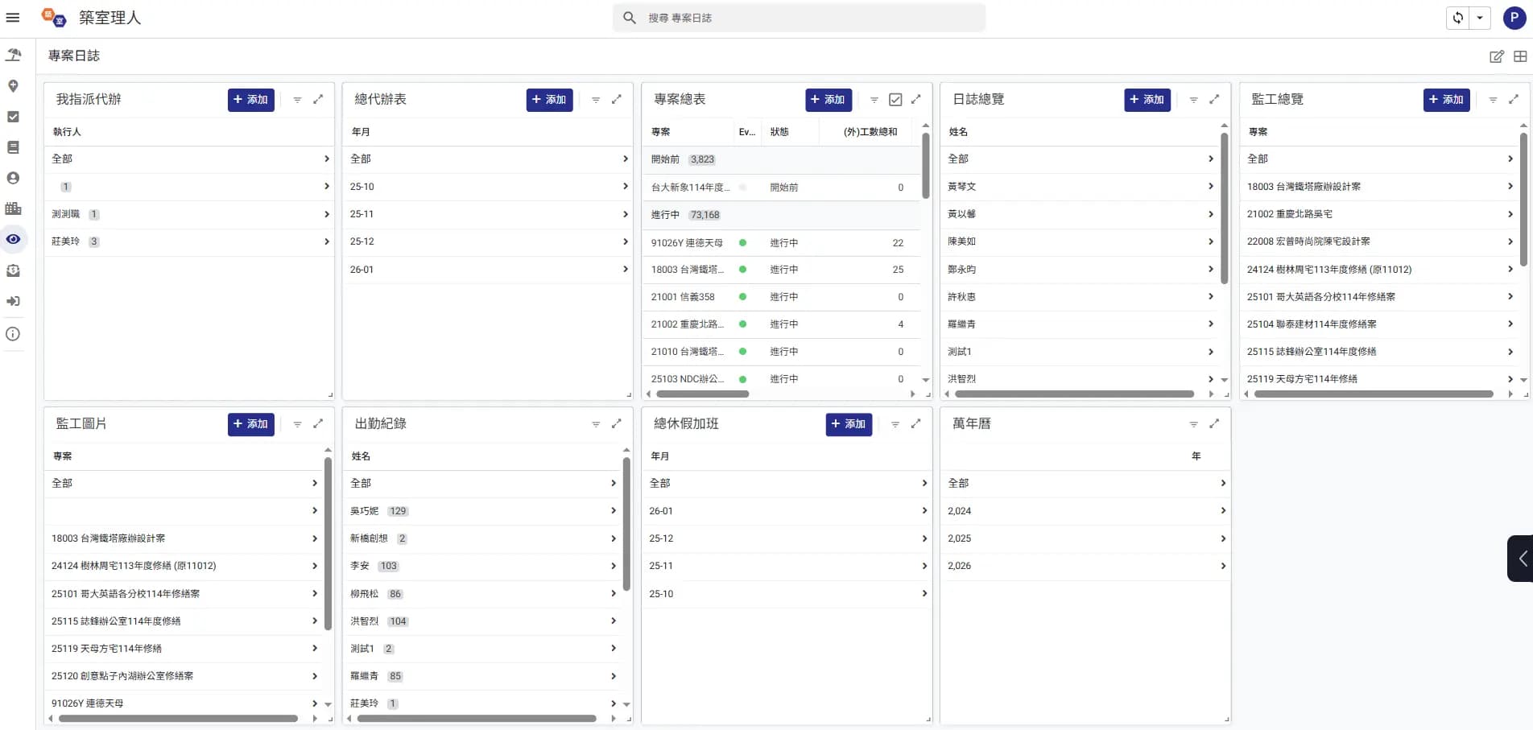
Task: Select 2,025 year in 萬年曆
Action: [1084, 538]
